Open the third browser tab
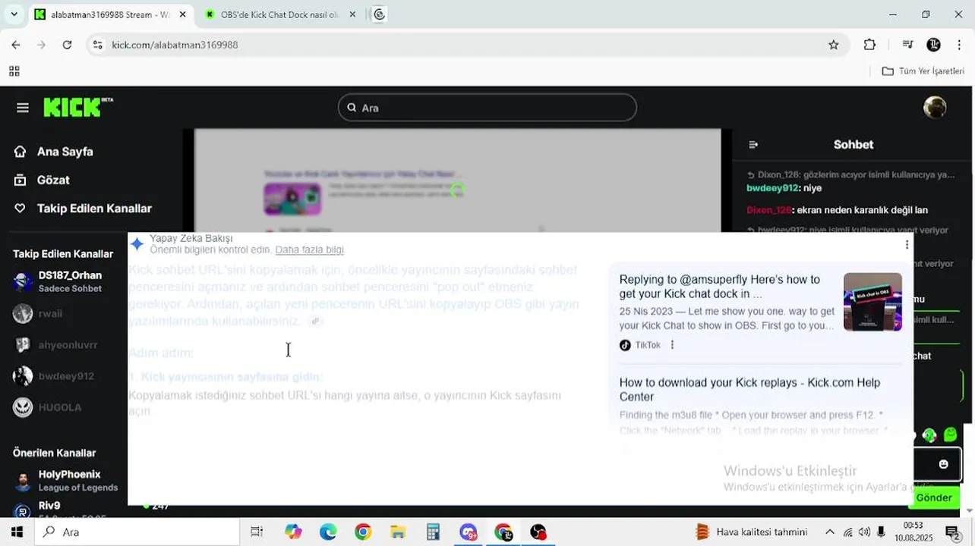Screen dimensions: 975x546 click(x=380, y=14)
